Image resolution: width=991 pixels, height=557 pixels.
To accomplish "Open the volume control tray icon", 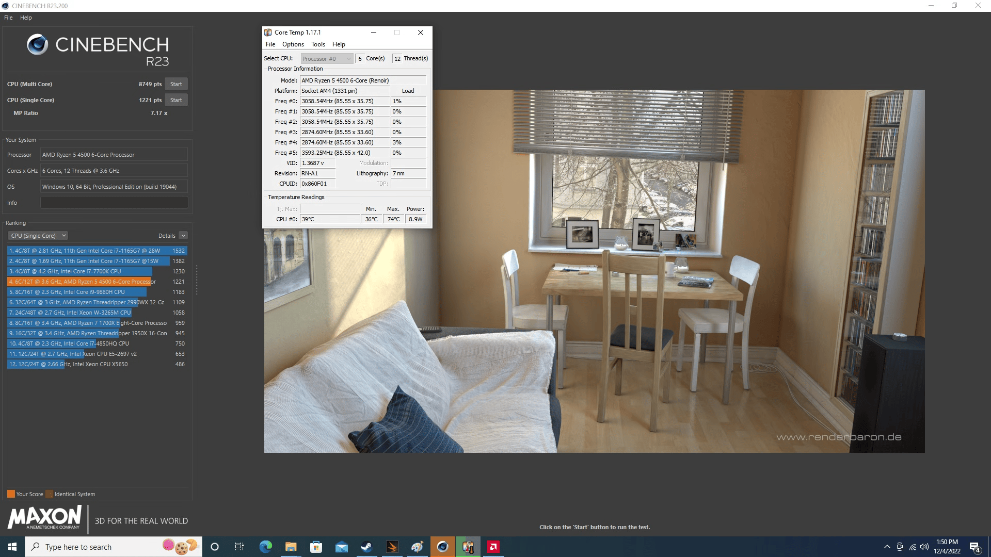I will point(924,547).
